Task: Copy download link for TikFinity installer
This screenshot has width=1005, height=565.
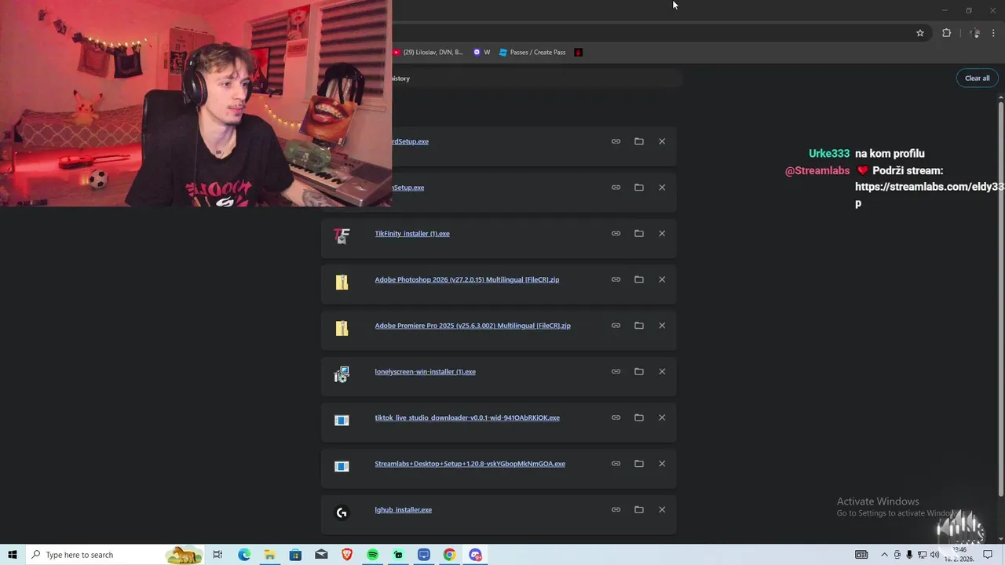Action: (x=616, y=233)
